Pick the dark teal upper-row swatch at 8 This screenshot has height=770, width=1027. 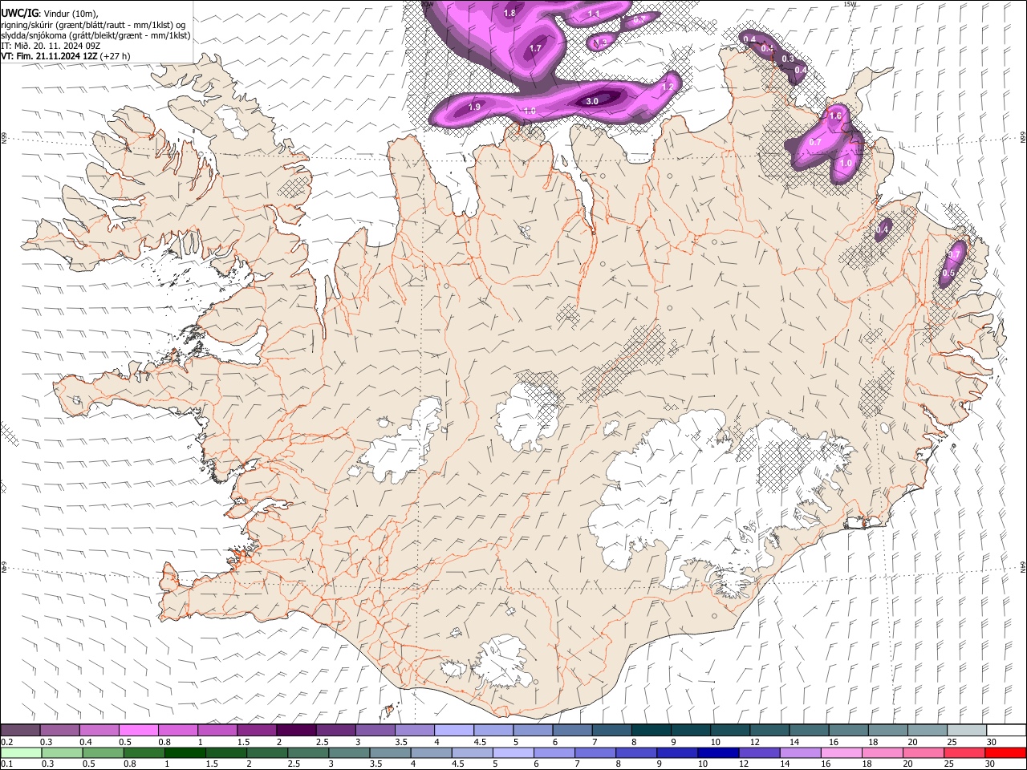tap(652, 730)
